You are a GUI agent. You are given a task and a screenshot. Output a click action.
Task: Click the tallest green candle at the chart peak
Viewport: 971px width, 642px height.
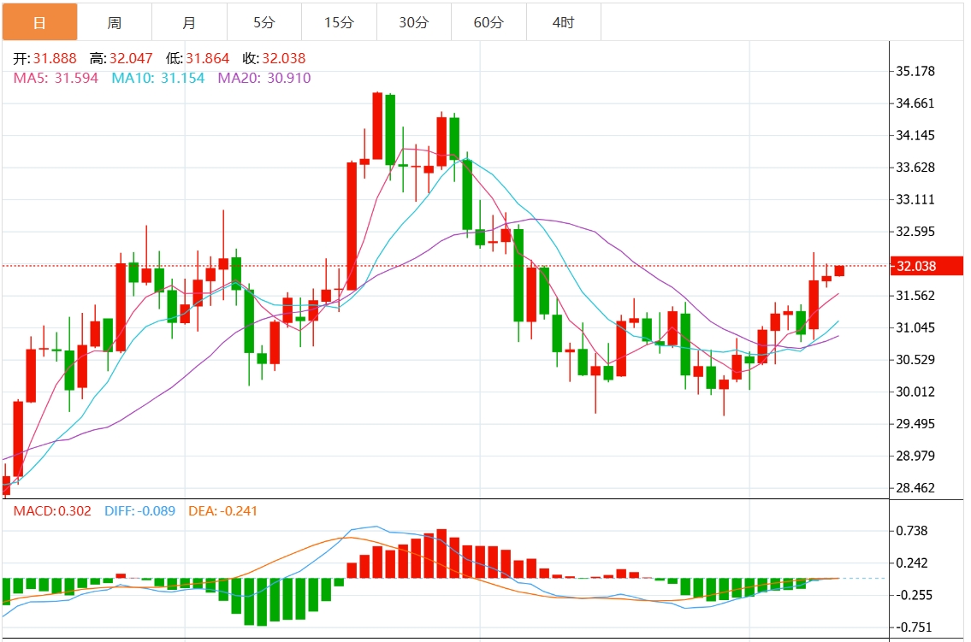390,129
